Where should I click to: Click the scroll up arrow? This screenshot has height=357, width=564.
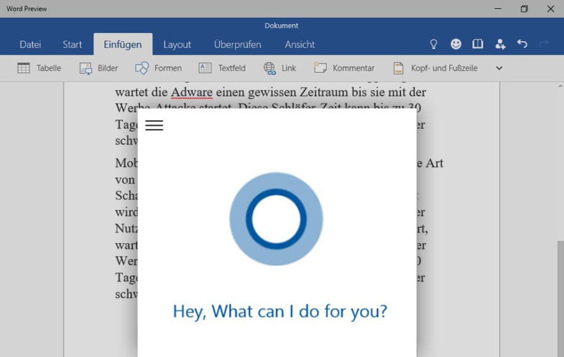(x=560, y=86)
